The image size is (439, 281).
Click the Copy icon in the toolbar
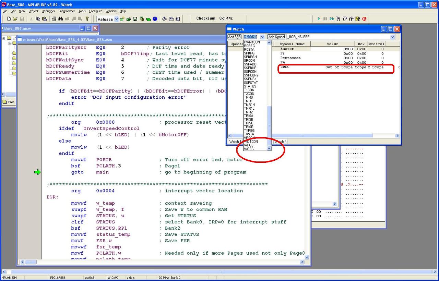click(38, 19)
